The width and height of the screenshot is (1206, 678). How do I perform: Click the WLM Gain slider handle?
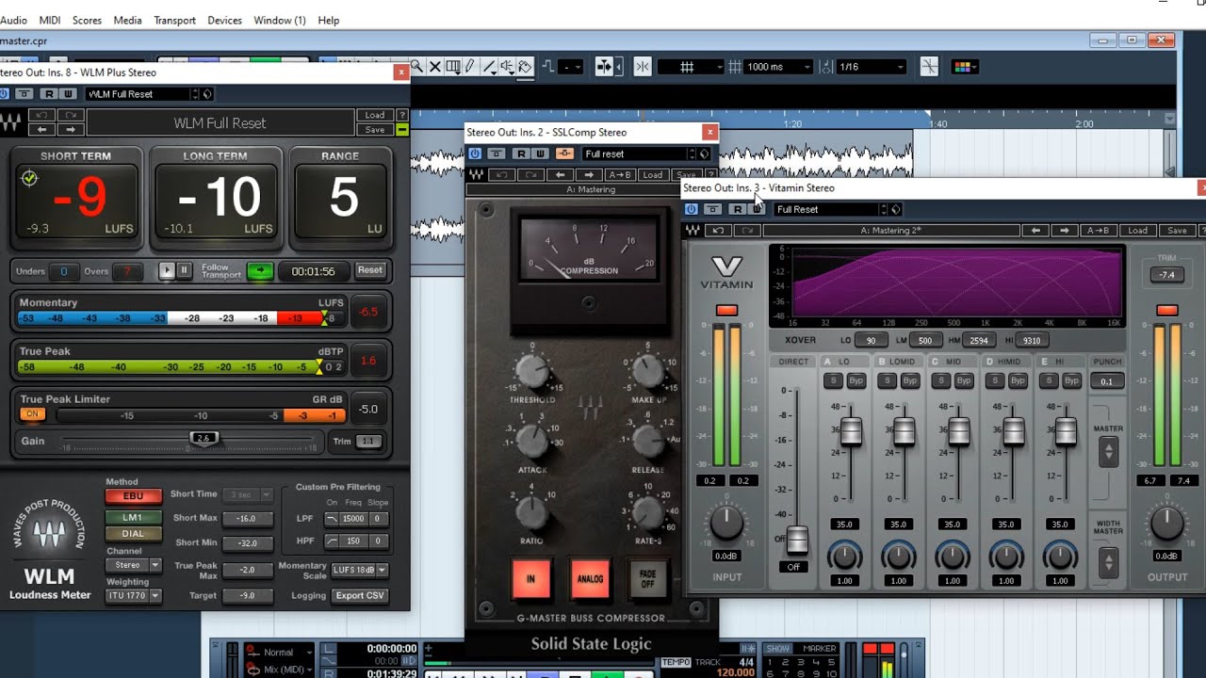pos(204,438)
